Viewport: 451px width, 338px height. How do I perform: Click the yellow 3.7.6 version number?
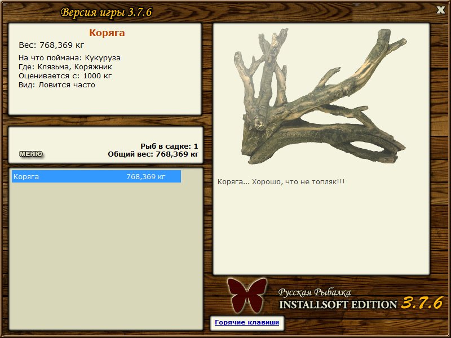click(x=421, y=303)
